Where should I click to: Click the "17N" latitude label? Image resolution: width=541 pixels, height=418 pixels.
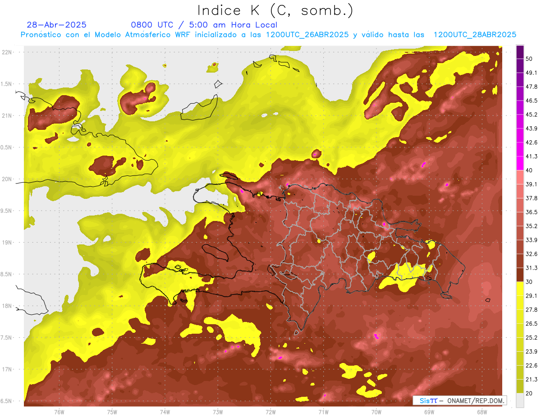coord(8,369)
